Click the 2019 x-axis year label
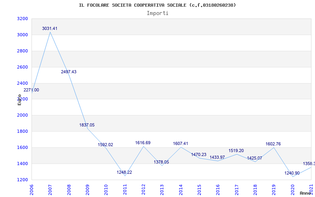This screenshot has width=315, height=197. (274, 190)
